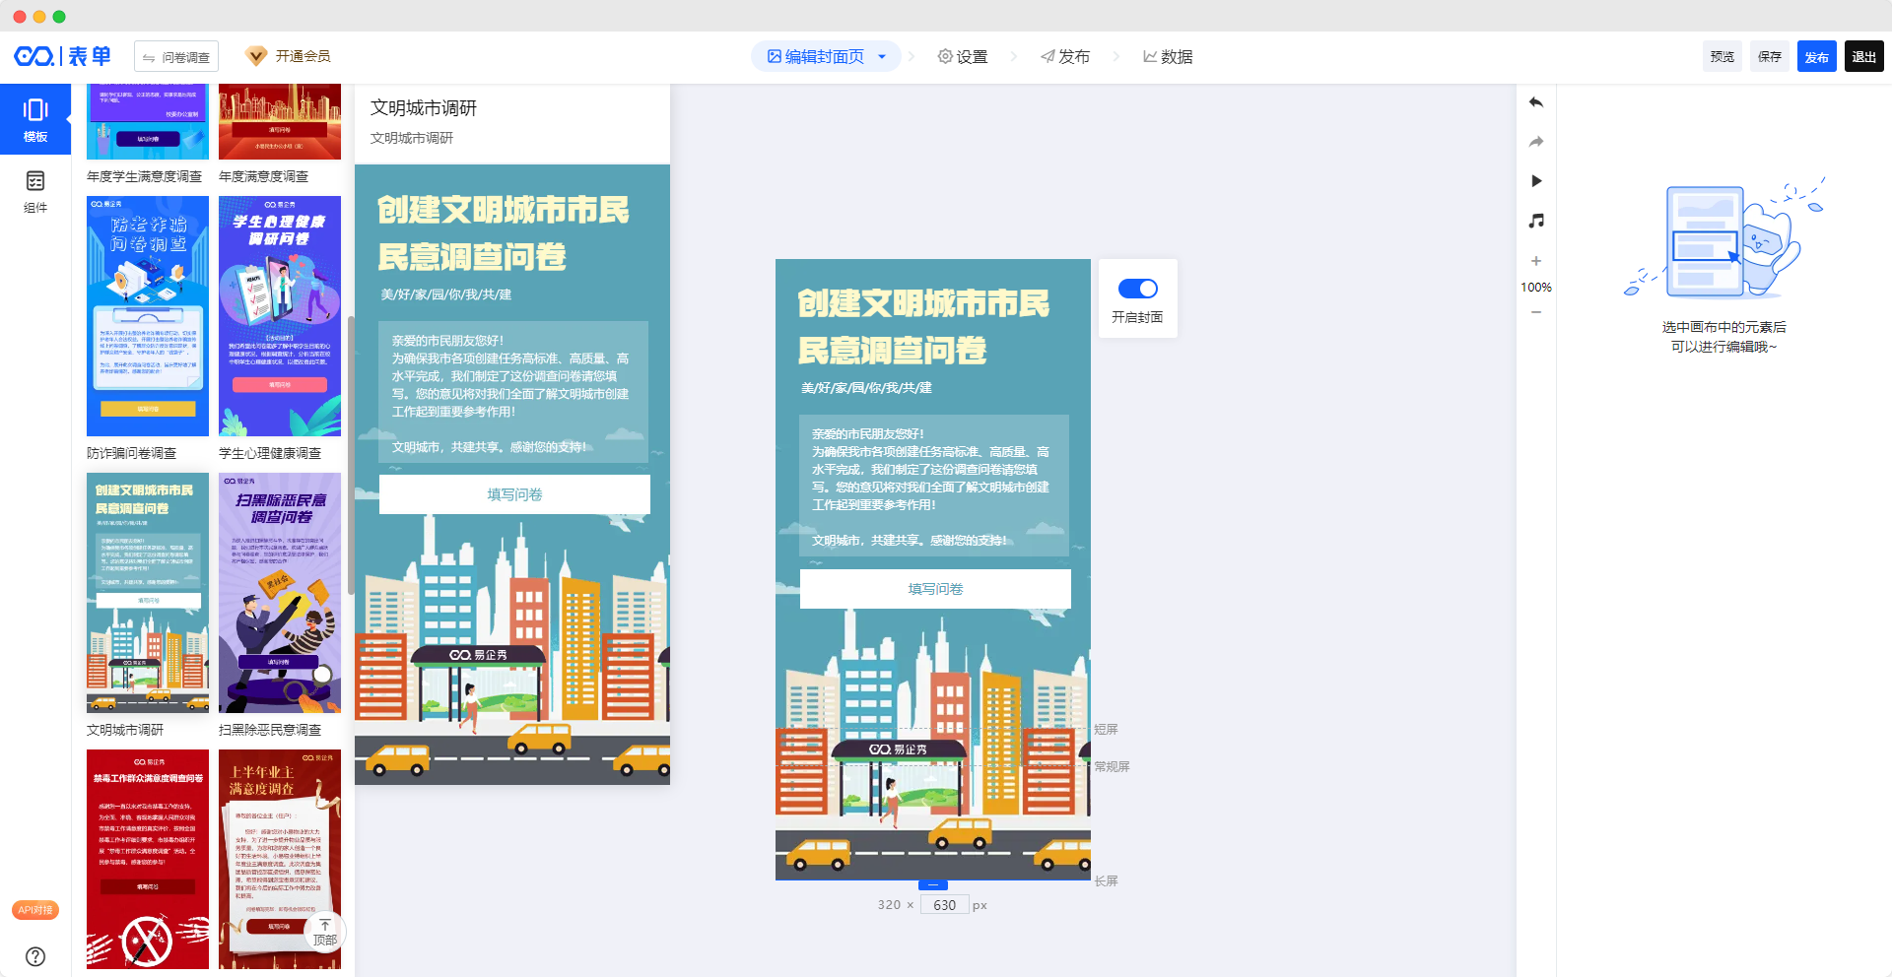Open the 组件 components sidebar panel

35,191
